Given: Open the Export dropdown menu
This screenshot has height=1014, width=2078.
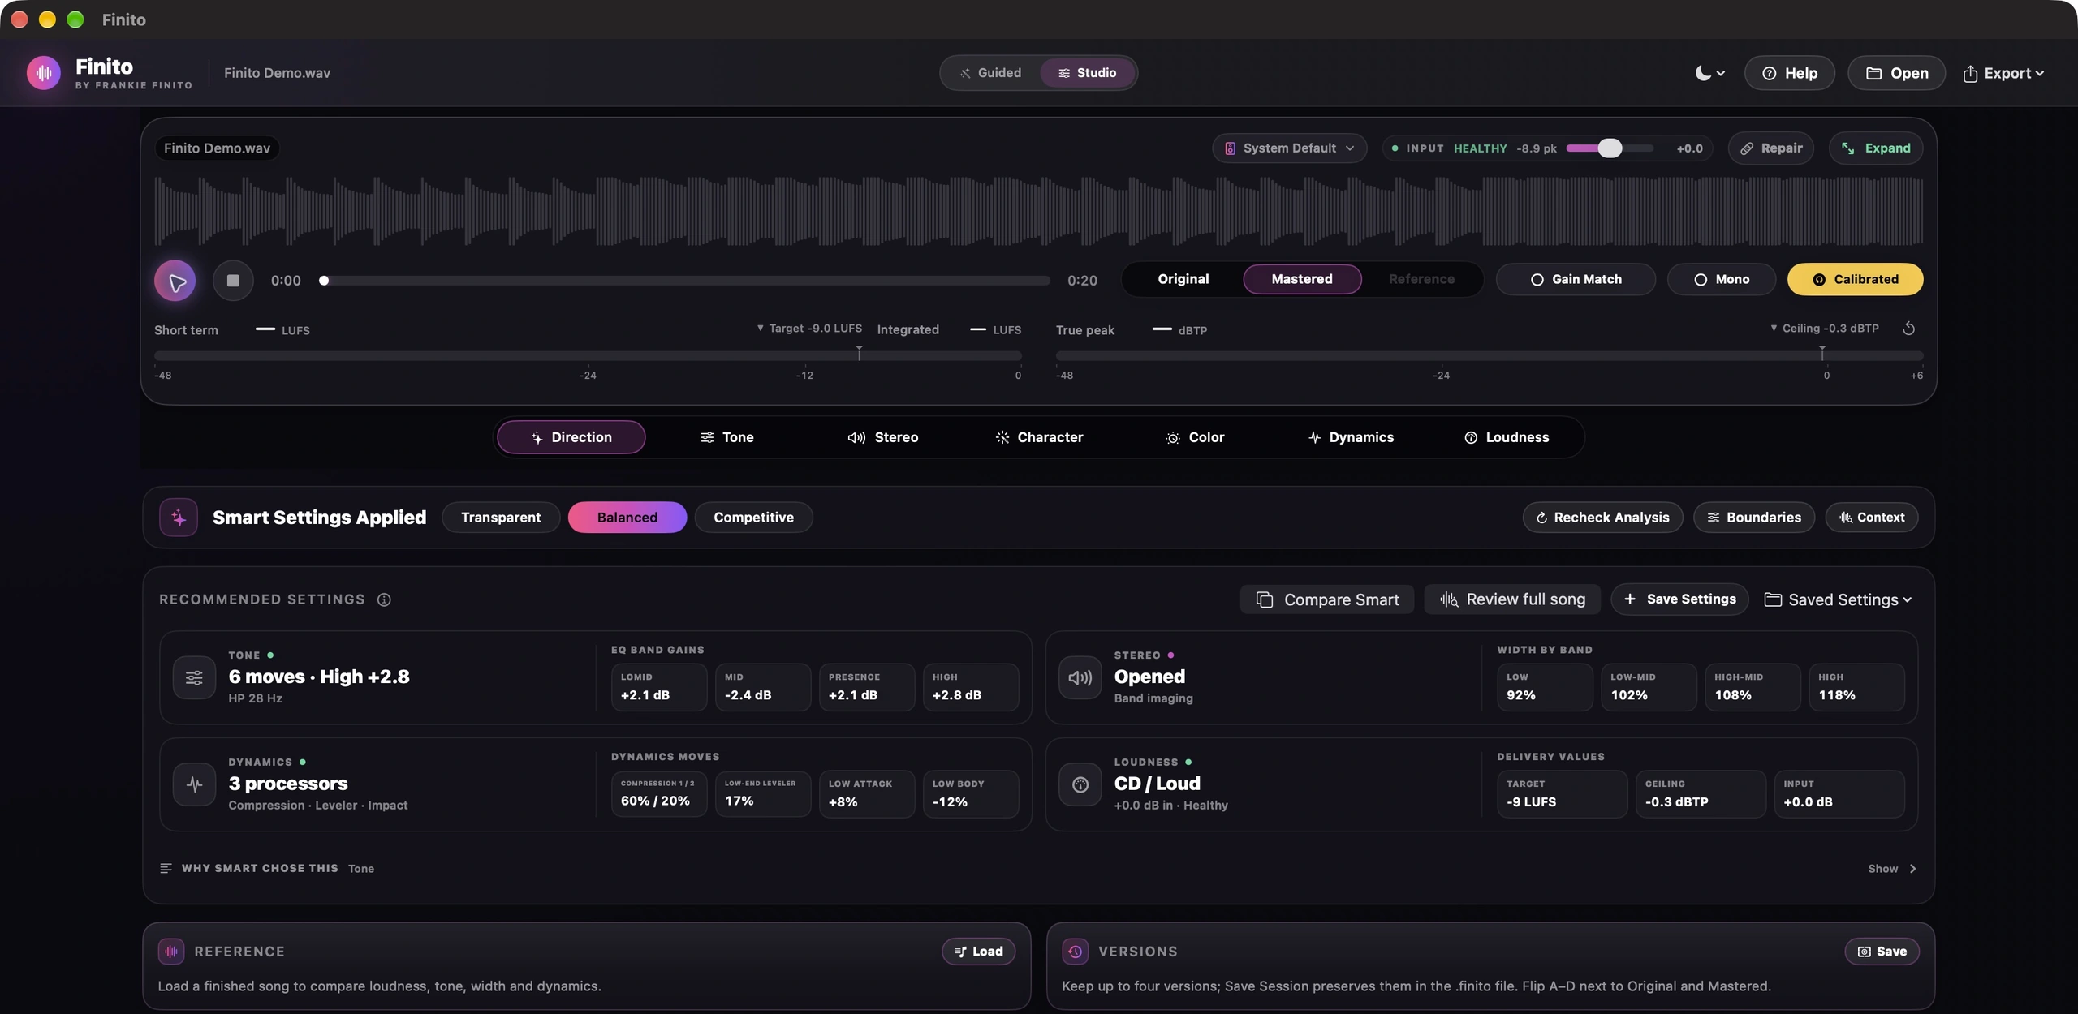Looking at the screenshot, I should (2003, 73).
